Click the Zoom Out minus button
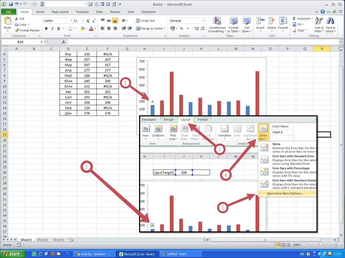 pos(305,245)
